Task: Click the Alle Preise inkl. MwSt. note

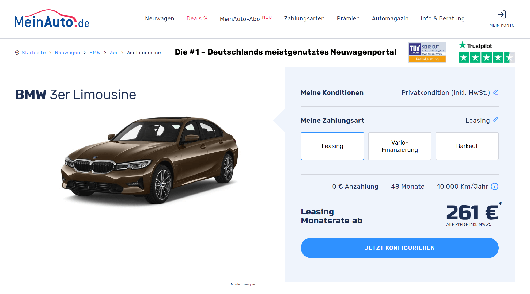Action: coord(469,224)
